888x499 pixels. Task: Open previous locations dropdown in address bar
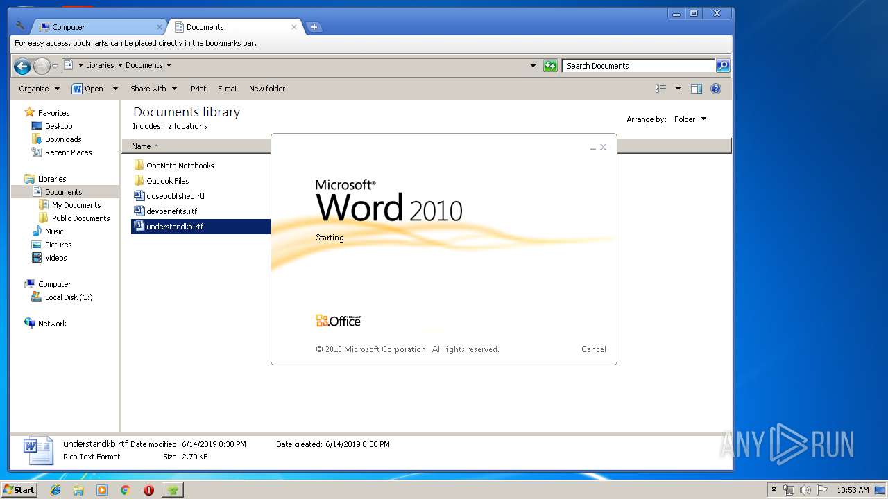[533, 66]
